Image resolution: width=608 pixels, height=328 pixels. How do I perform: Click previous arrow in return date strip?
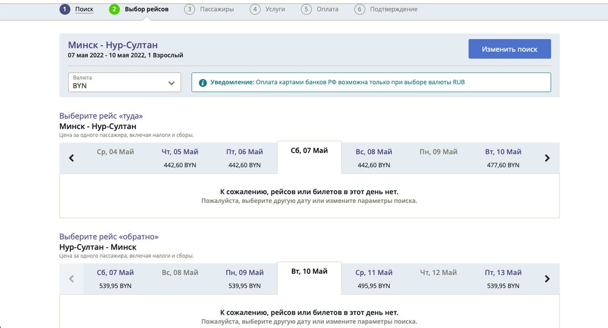(x=71, y=279)
